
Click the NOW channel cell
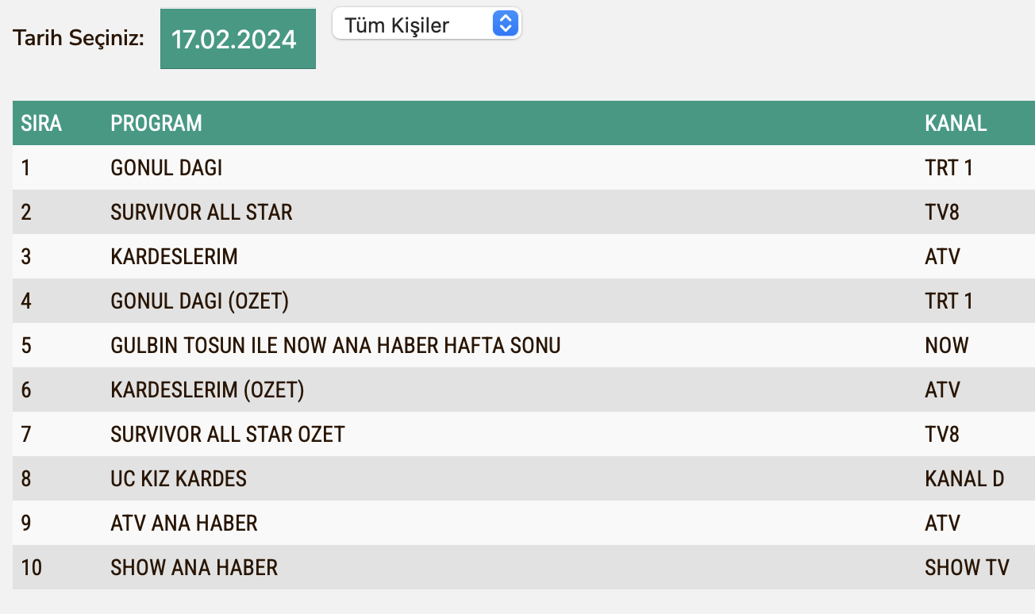(x=947, y=346)
